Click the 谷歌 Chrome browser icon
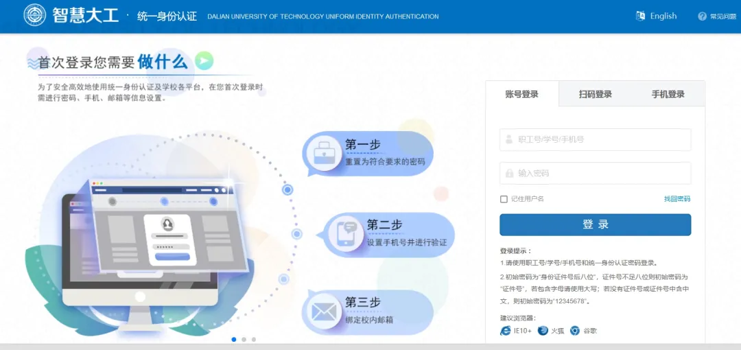The width and height of the screenshot is (741, 350). click(575, 331)
